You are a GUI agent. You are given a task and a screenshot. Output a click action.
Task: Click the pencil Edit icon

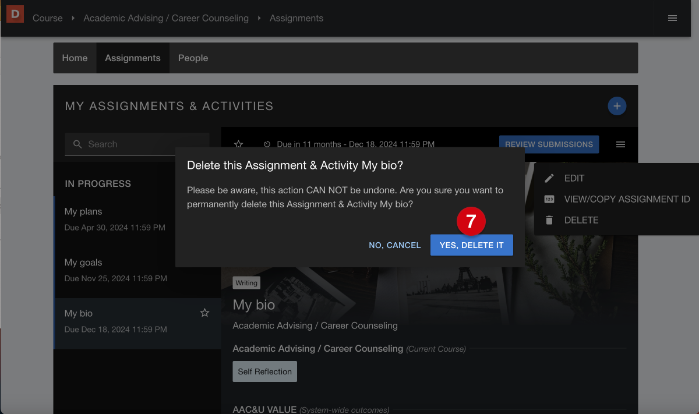pyautogui.click(x=549, y=178)
